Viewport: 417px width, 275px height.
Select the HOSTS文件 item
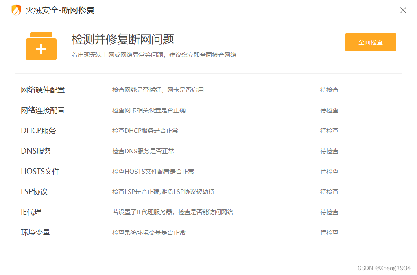[x=40, y=172]
